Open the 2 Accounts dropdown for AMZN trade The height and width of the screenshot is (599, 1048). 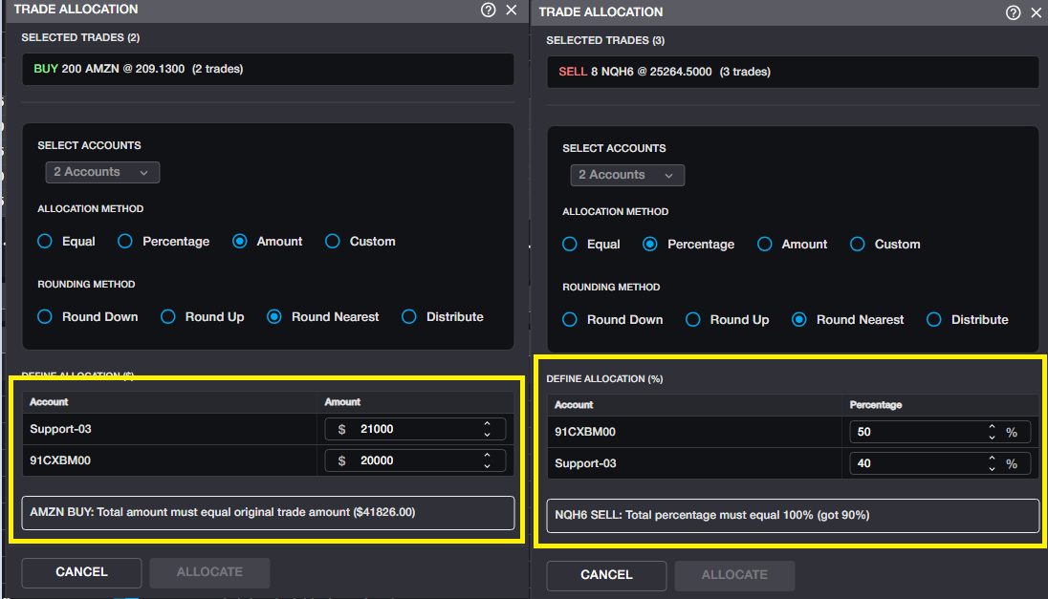(102, 172)
